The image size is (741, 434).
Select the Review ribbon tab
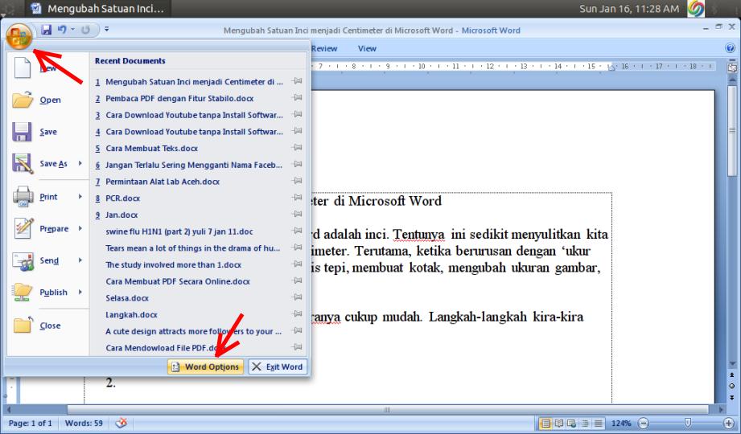point(324,48)
